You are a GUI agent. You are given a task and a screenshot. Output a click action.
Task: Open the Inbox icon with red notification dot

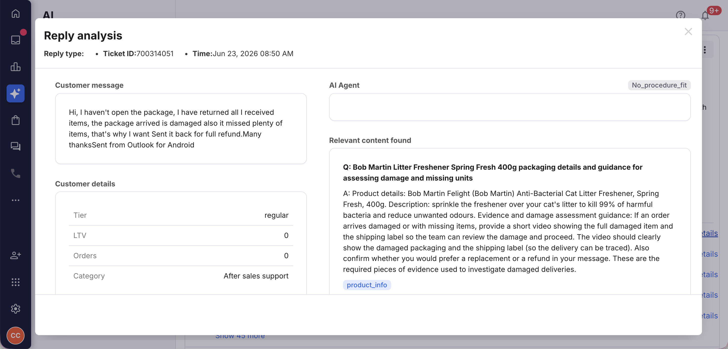click(x=15, y=40)
